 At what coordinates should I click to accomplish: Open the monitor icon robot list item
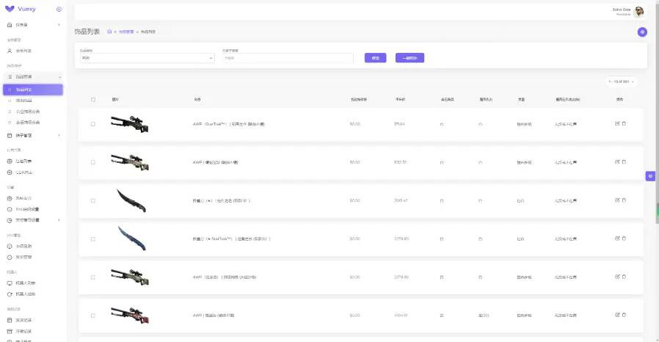pyautogui.click(x=33, y=283)
